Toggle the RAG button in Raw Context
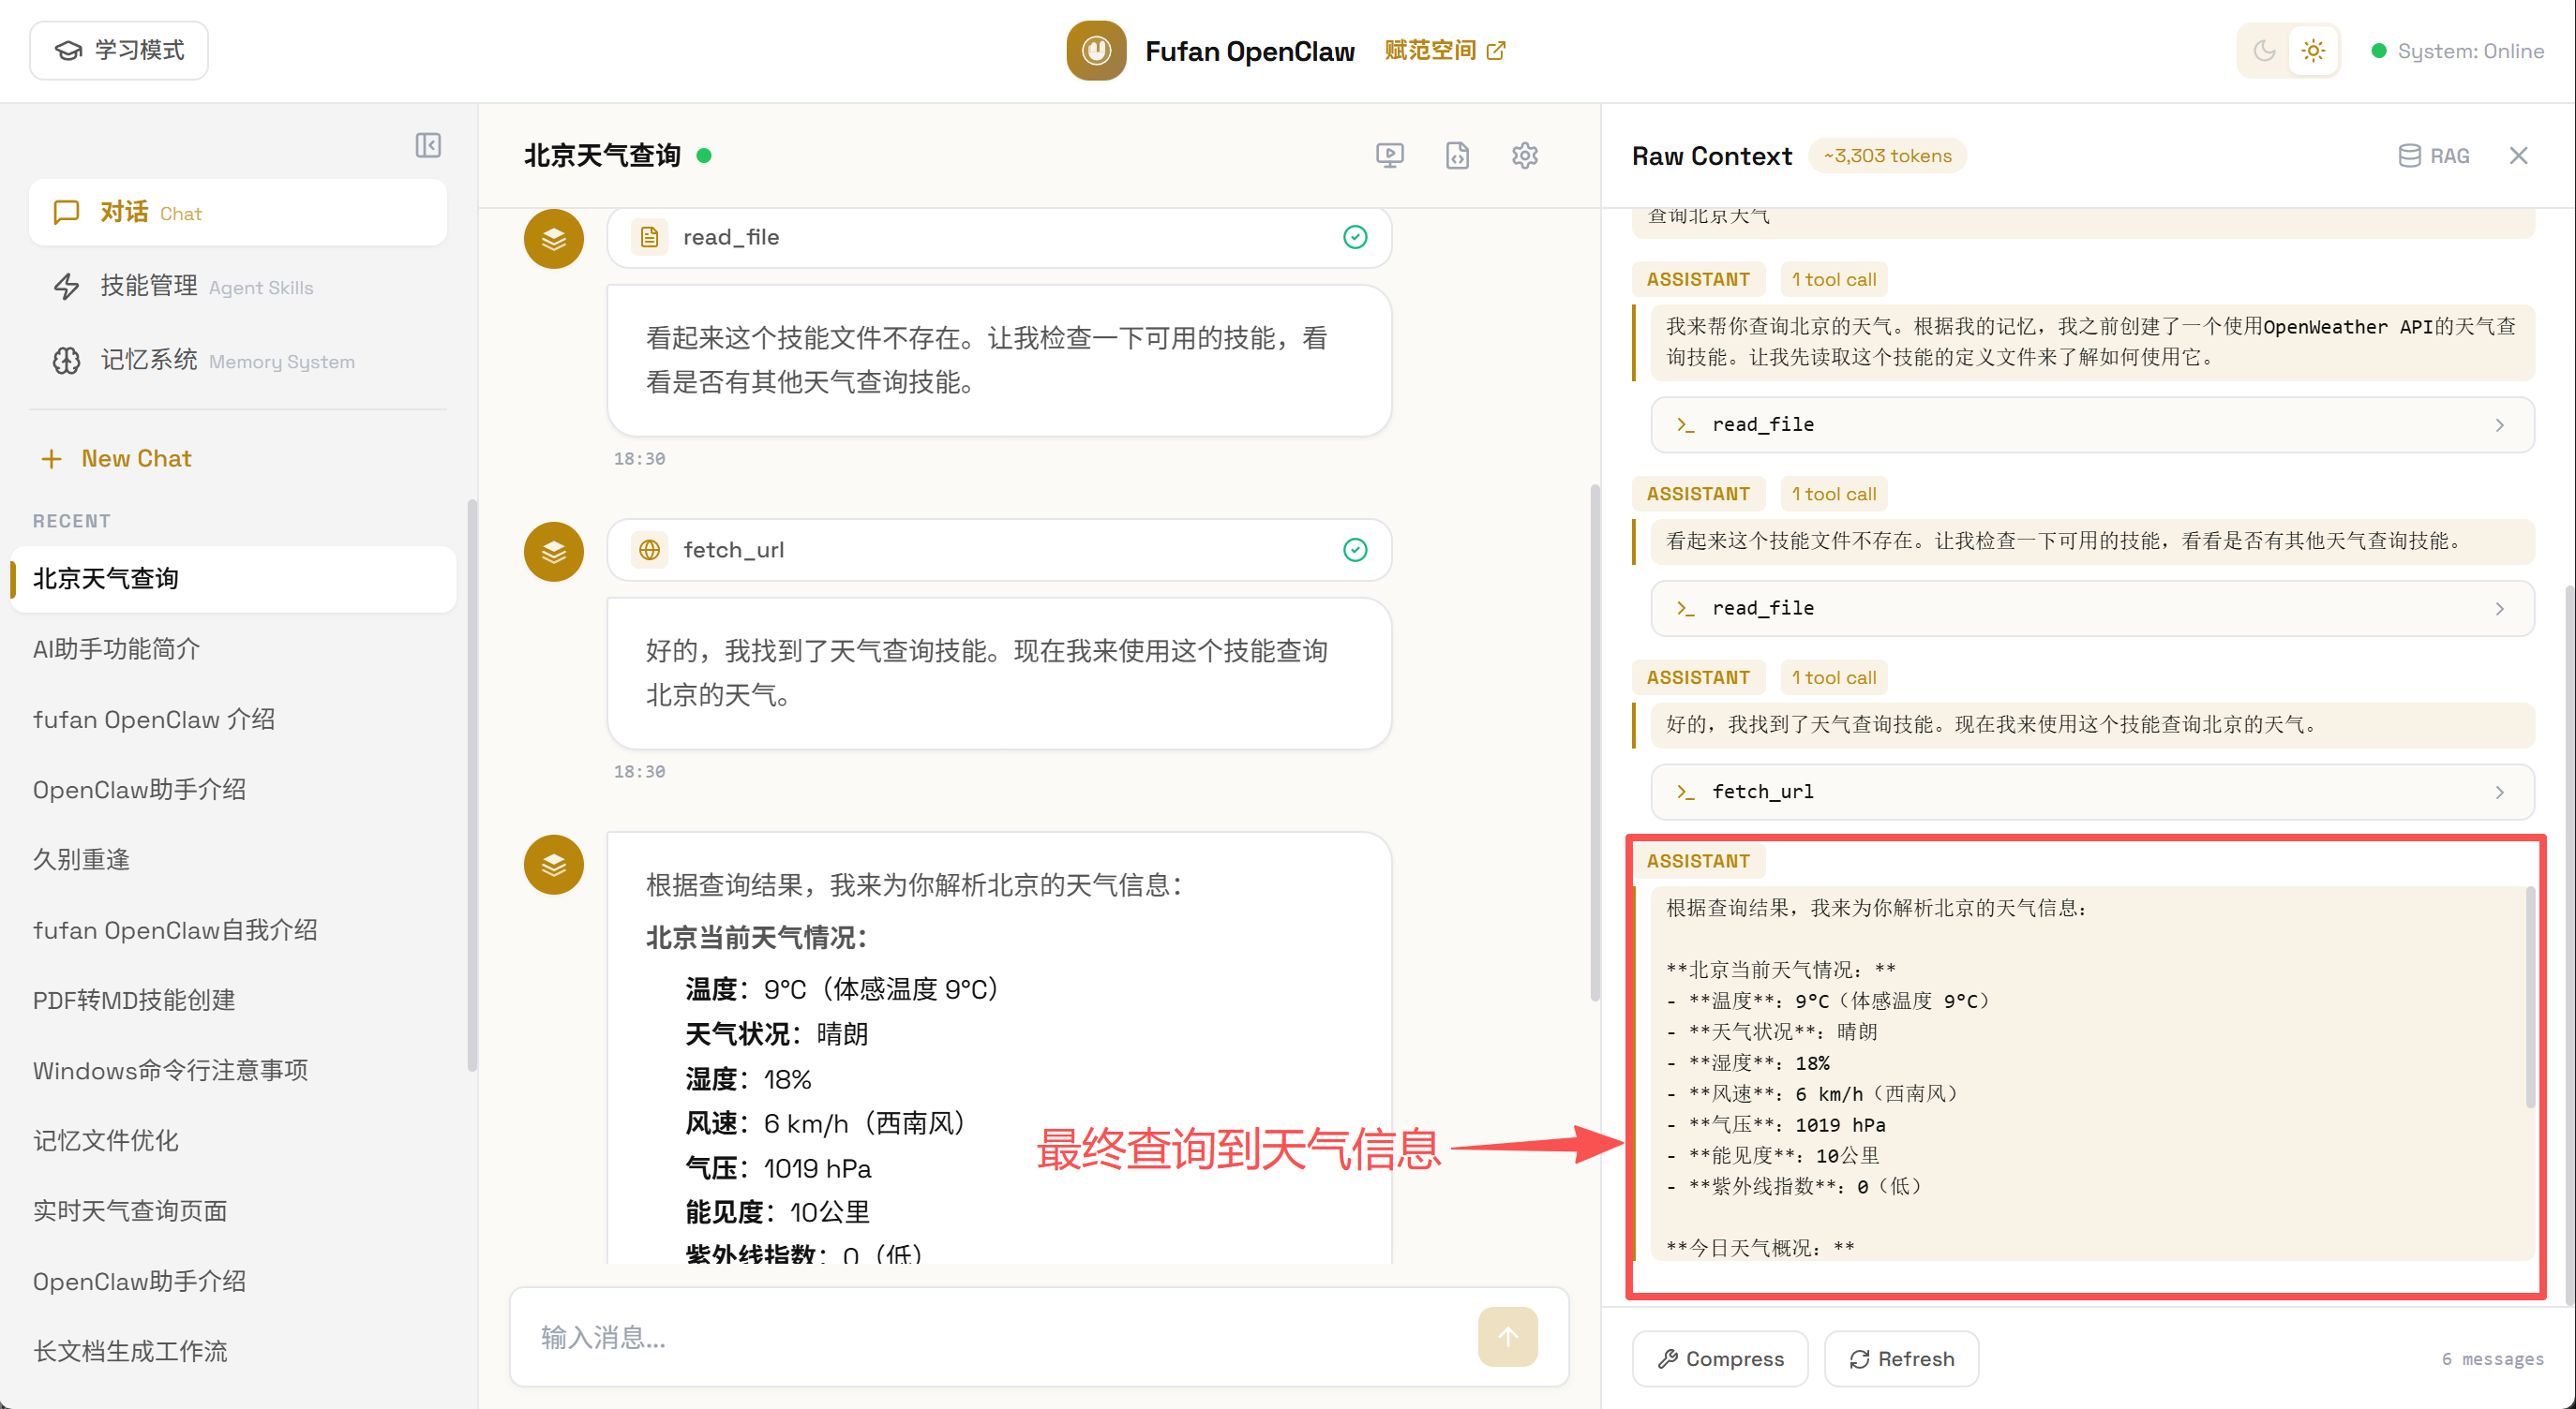 pyautogui.click(x=2435, y=155)
